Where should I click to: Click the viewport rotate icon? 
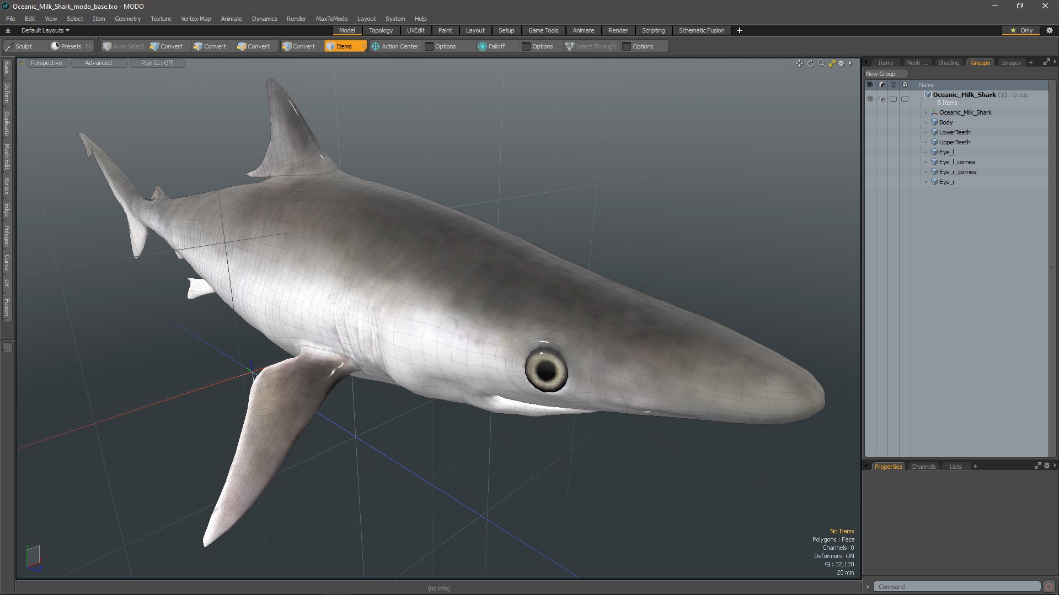(810, 63)
